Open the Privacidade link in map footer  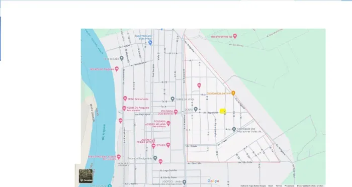click(289, 186)
